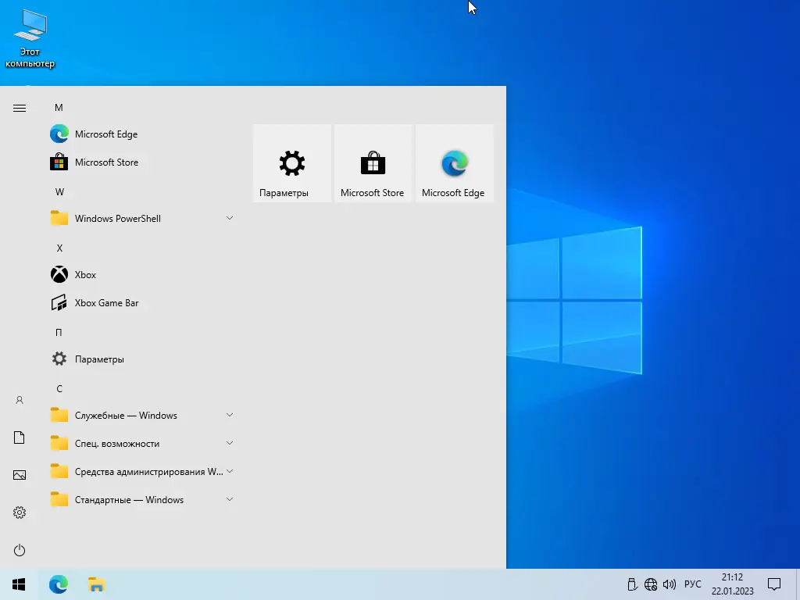Click the network globe tray icon

[x=651, y=584]
